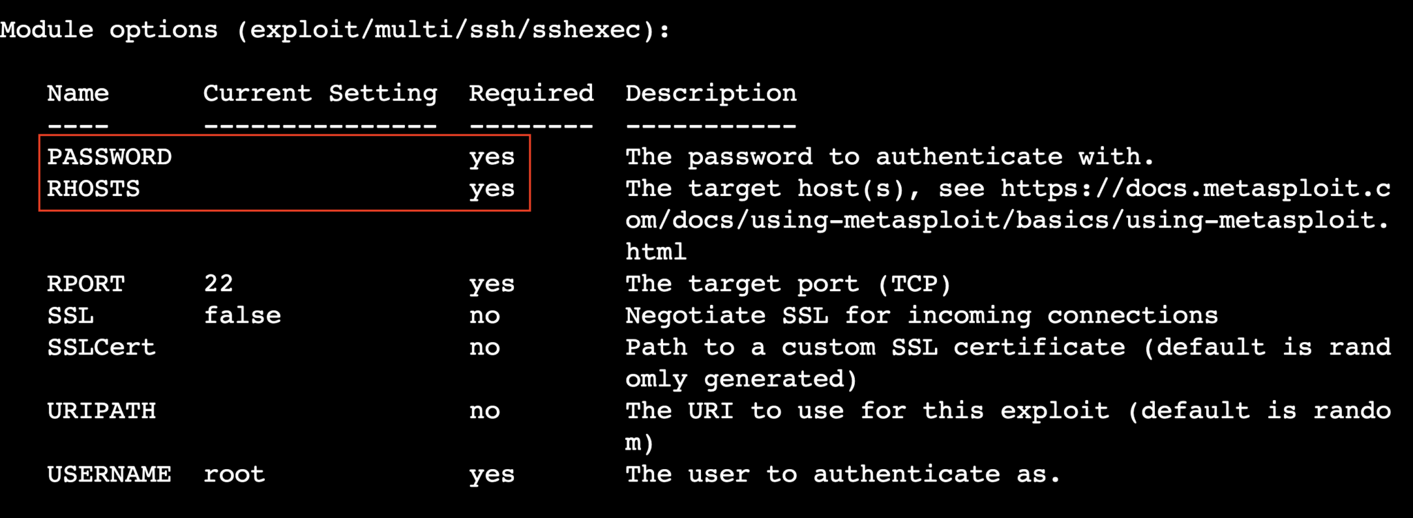
Task: Click the PASSWORD row's required 'yes'
Action: click(x=492, y=157)
